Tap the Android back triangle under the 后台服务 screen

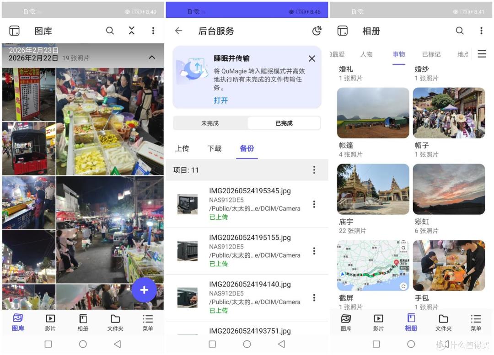[281, 344]
